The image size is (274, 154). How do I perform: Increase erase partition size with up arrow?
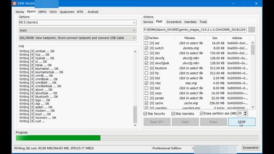click(245, 112)
